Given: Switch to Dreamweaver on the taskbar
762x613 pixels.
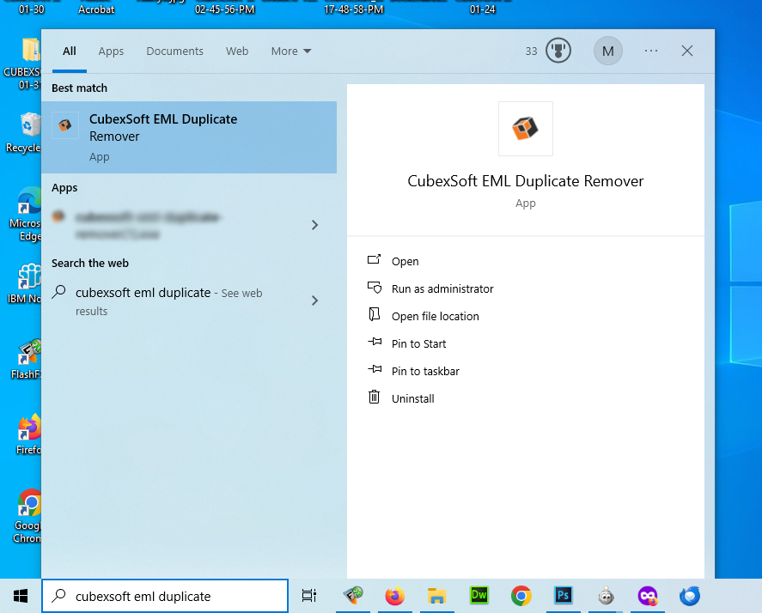Looking at the screenshot, I should [479, 596].
